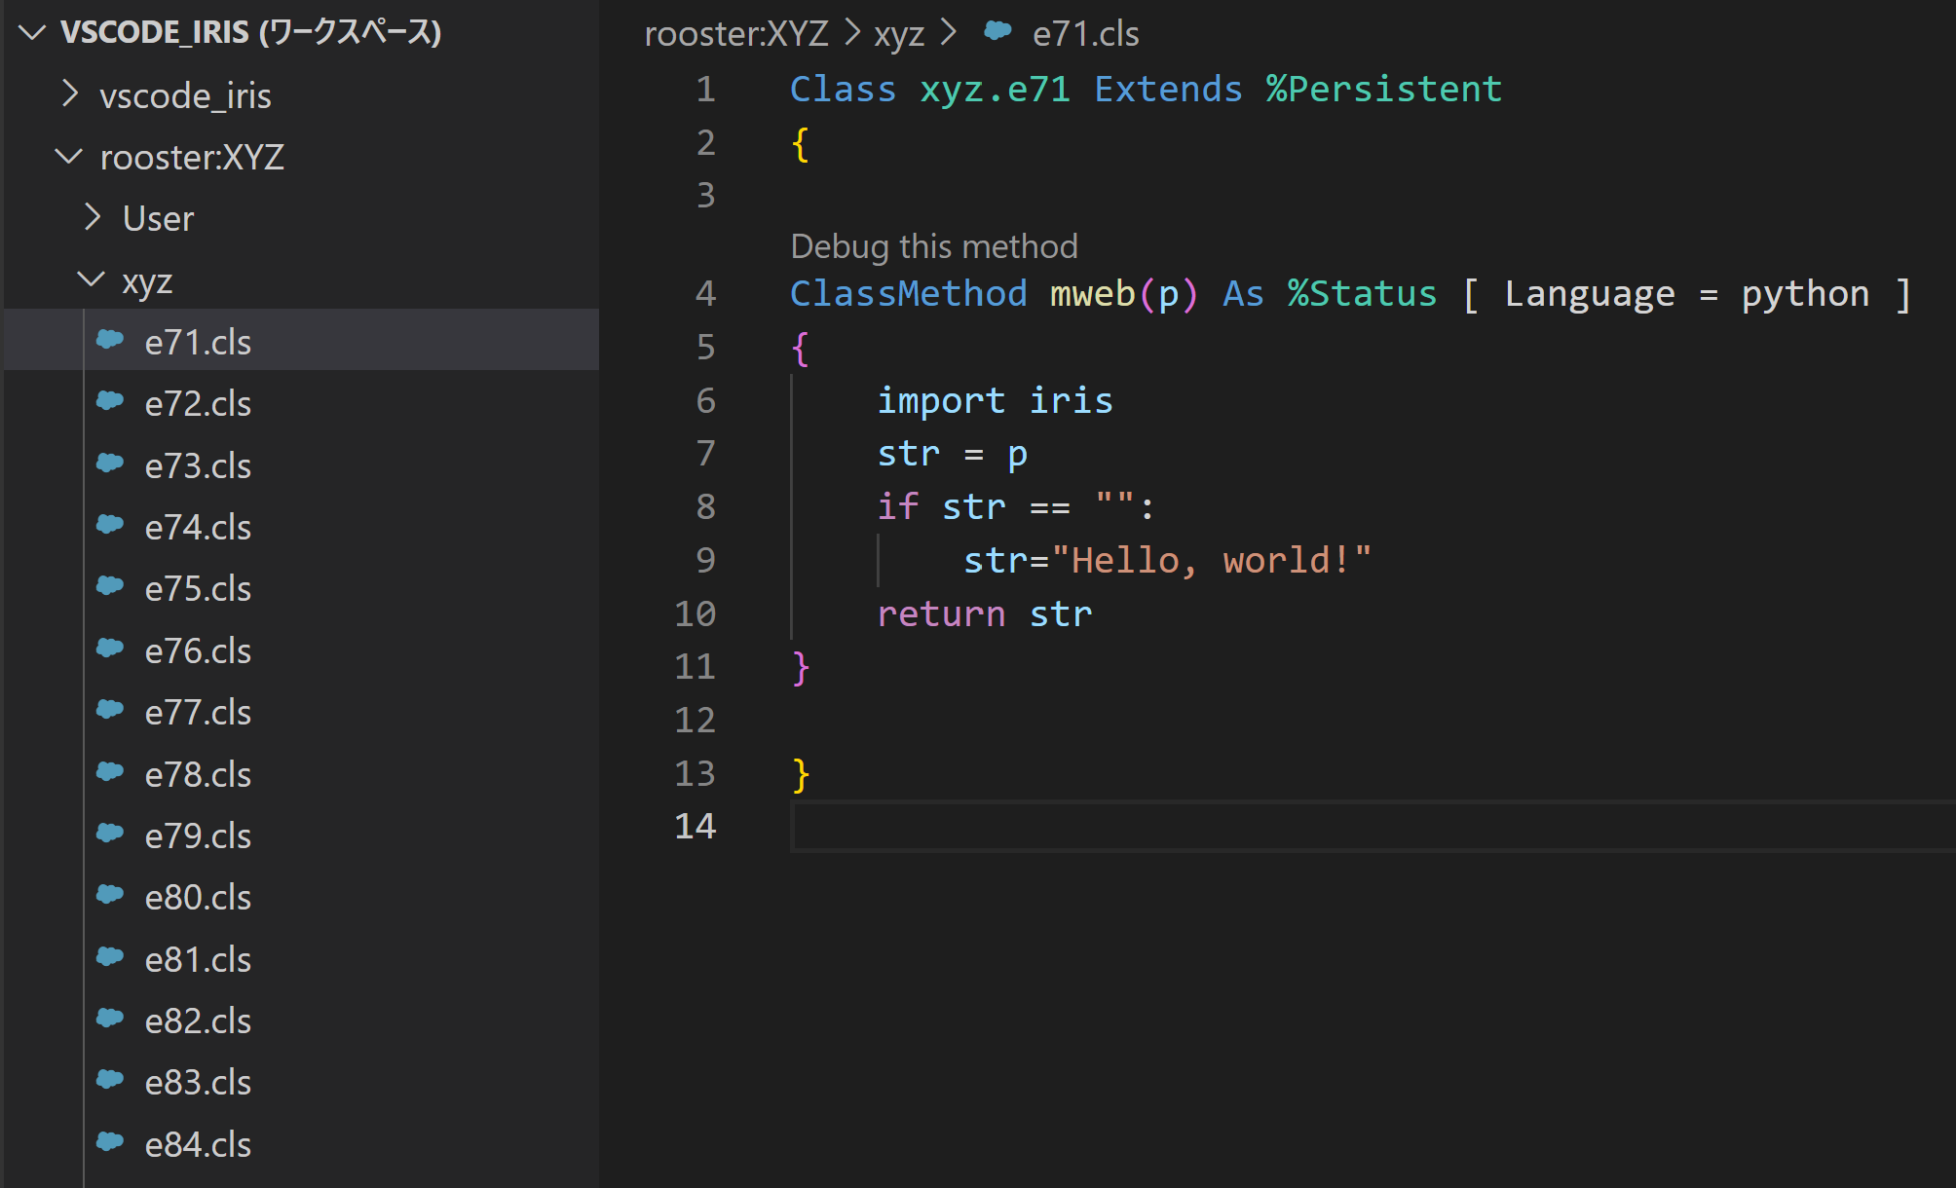
Task: Click the cloud icon beside e79.cls
Action: click(110, 834)
